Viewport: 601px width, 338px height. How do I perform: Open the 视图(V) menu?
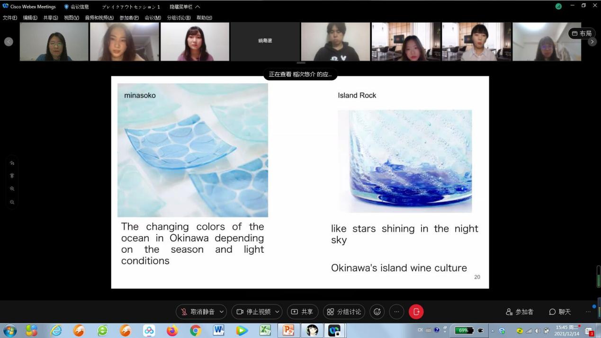71,18
